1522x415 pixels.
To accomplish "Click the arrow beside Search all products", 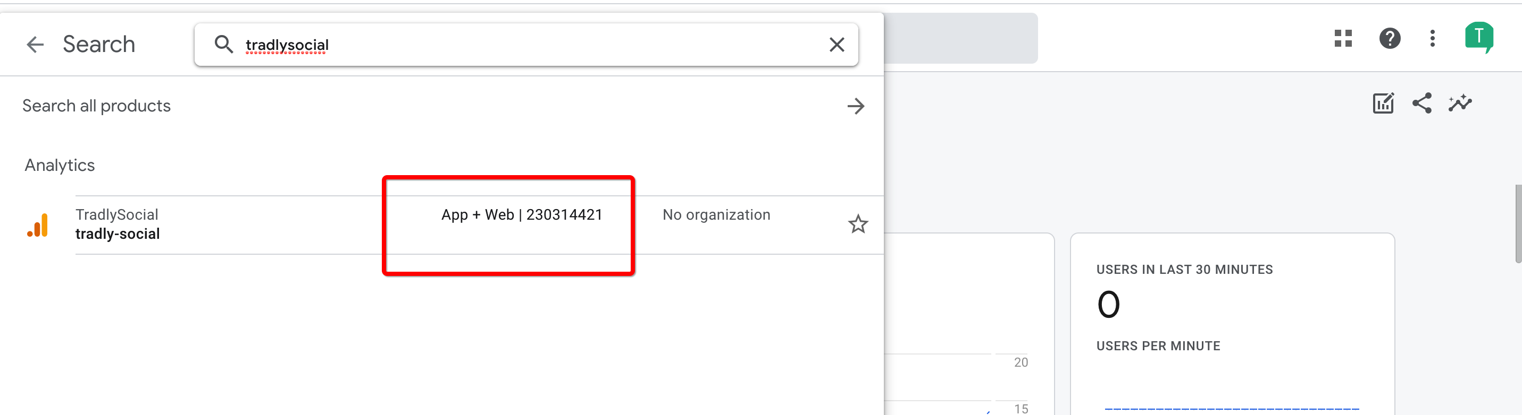I will (x=855, y=107).
